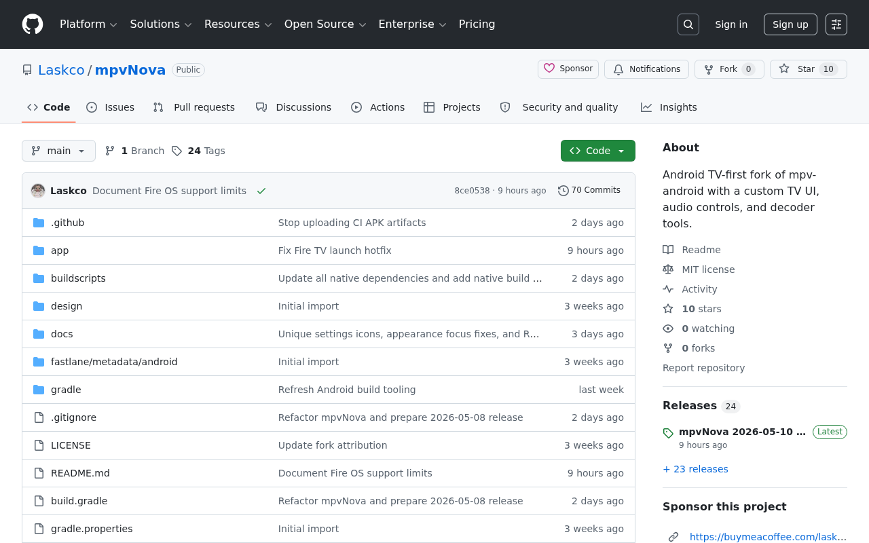Click Report repository link

[703, 368]
